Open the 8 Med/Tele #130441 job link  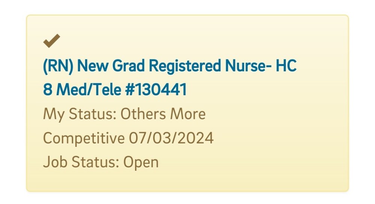[x=115, y=90]
